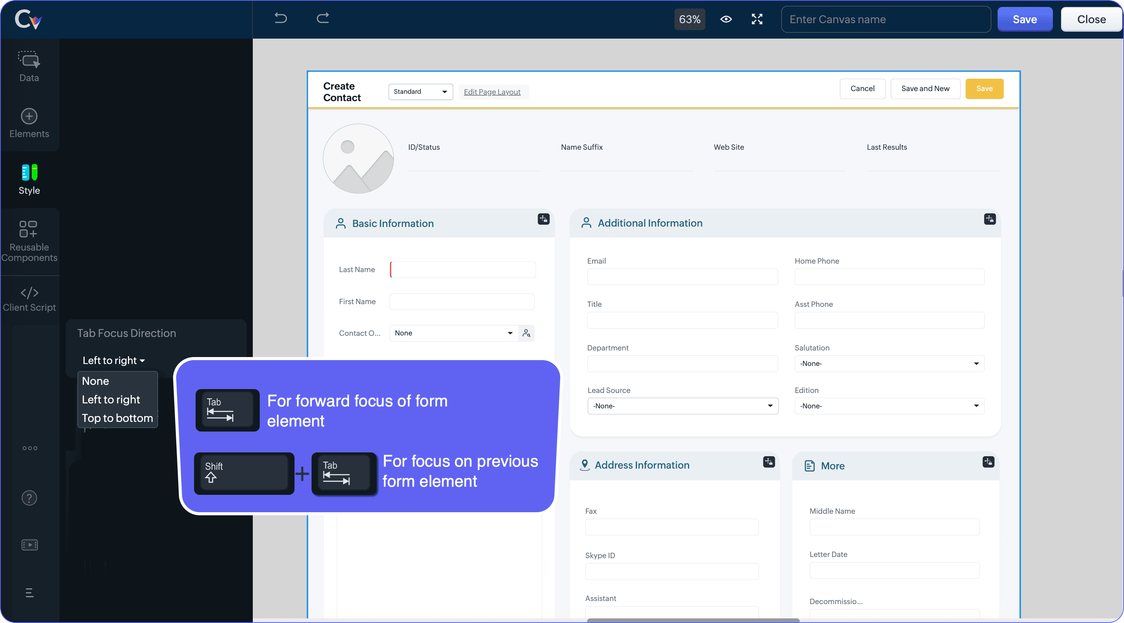The width and height of the screenshot is (1124, 623).
Task: Click the Enter Canvas name field
Action: tap(886, 19)
